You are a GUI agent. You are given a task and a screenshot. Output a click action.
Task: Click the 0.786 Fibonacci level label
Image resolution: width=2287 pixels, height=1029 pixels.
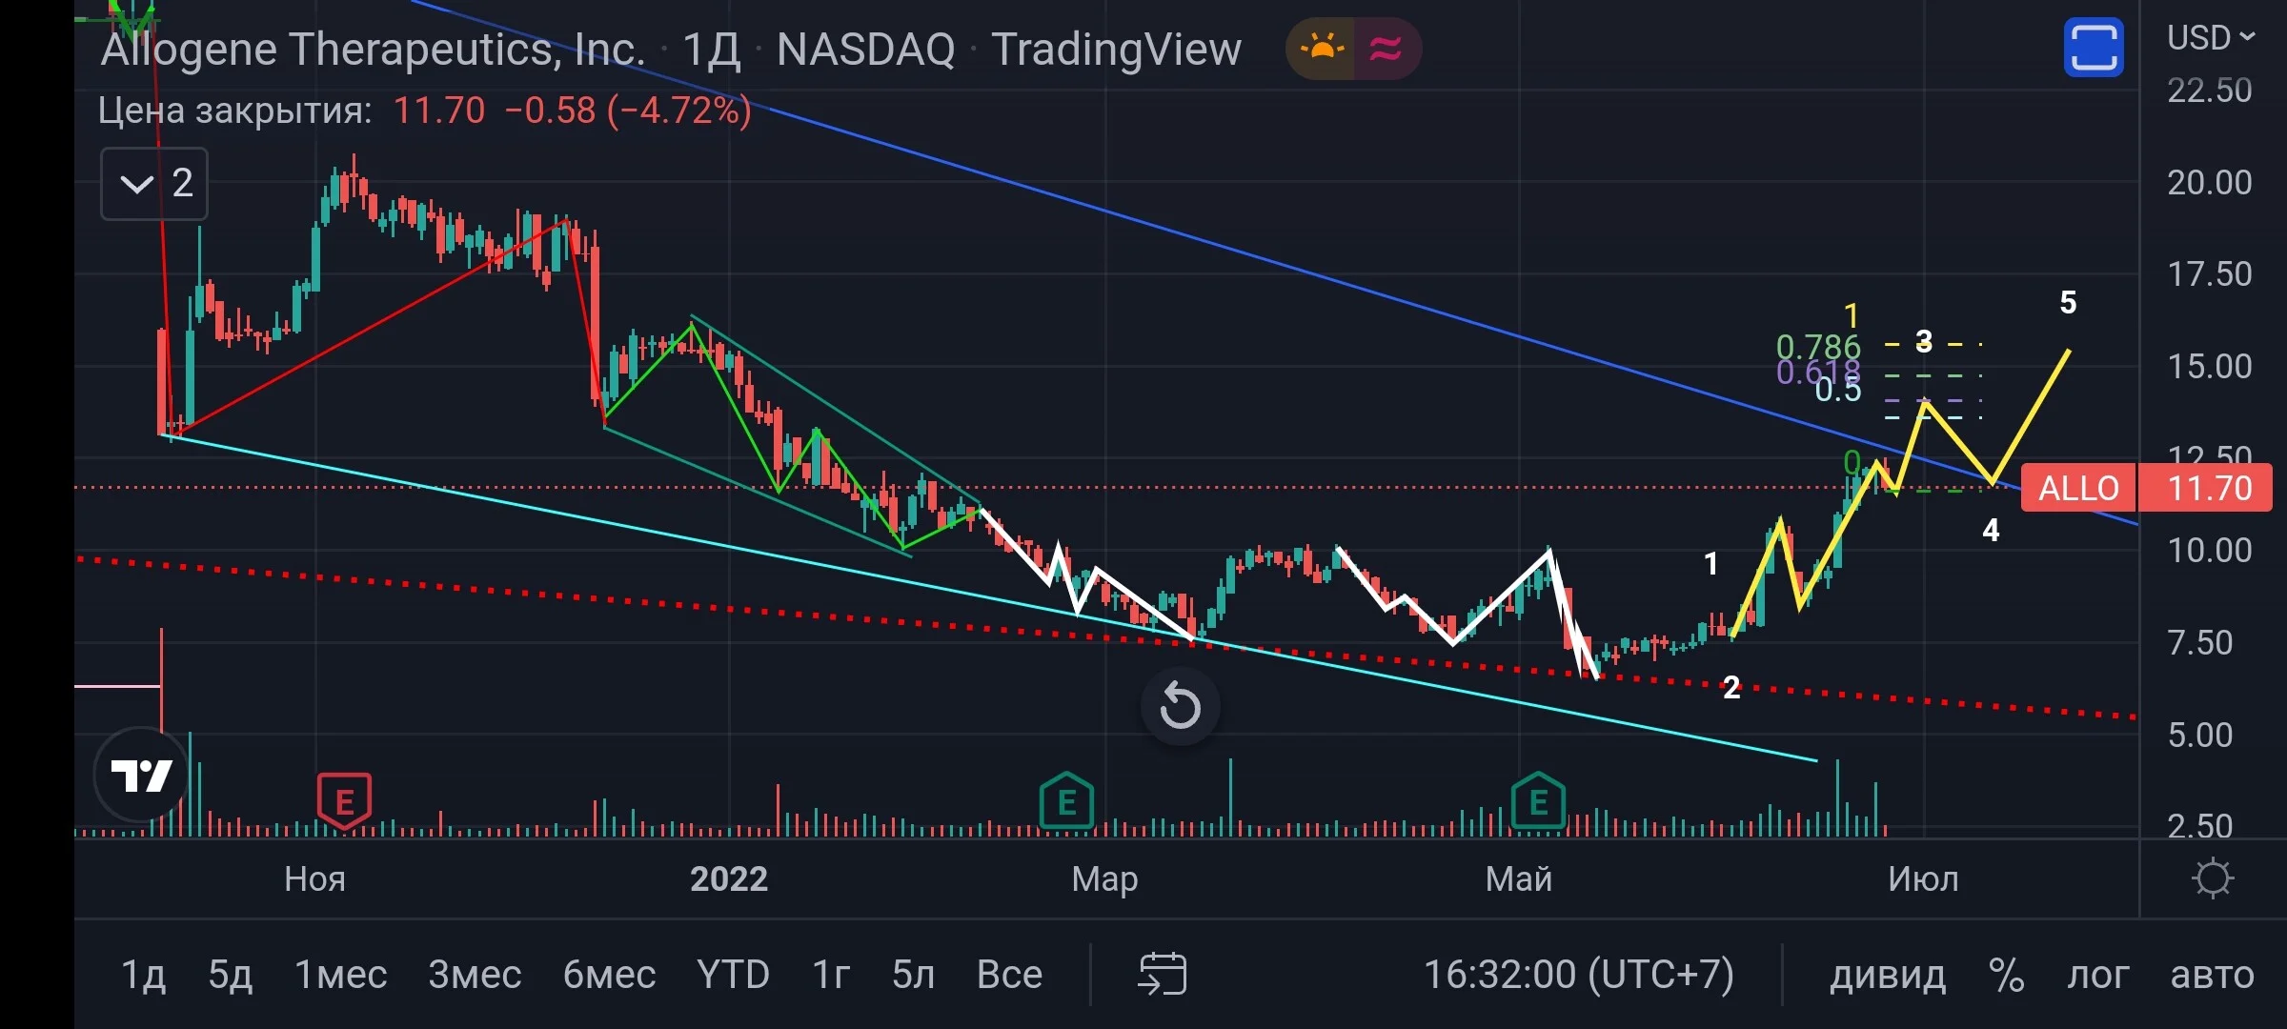1818,347
